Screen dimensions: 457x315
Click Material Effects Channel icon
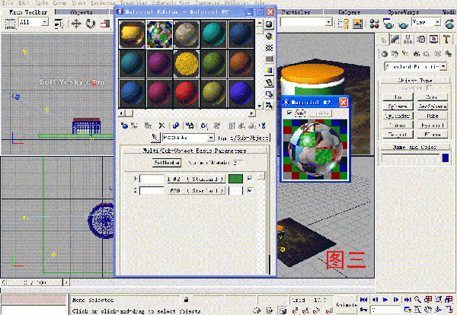coord(204,126)
